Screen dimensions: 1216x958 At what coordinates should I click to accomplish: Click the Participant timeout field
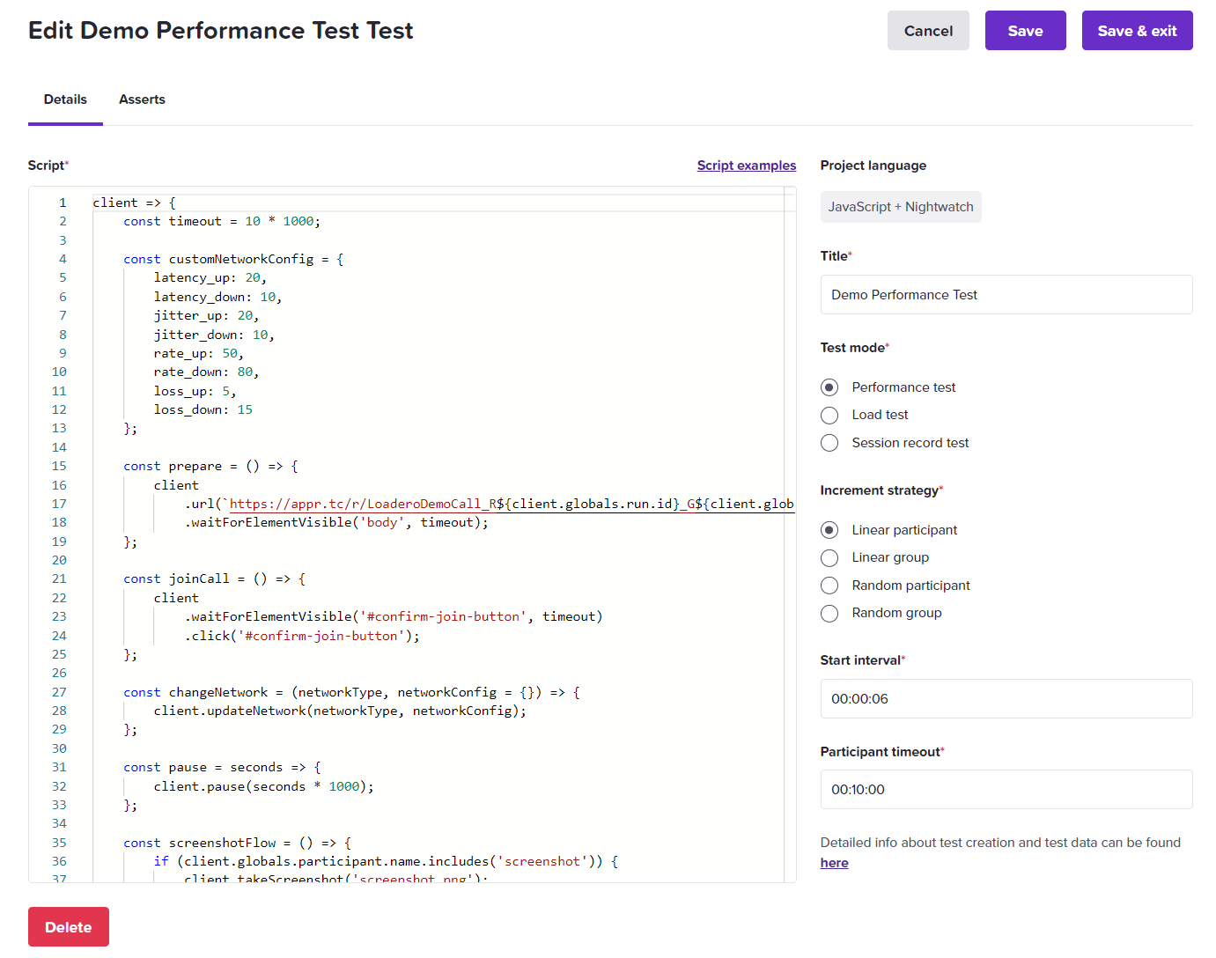[x=1006, y=790]
